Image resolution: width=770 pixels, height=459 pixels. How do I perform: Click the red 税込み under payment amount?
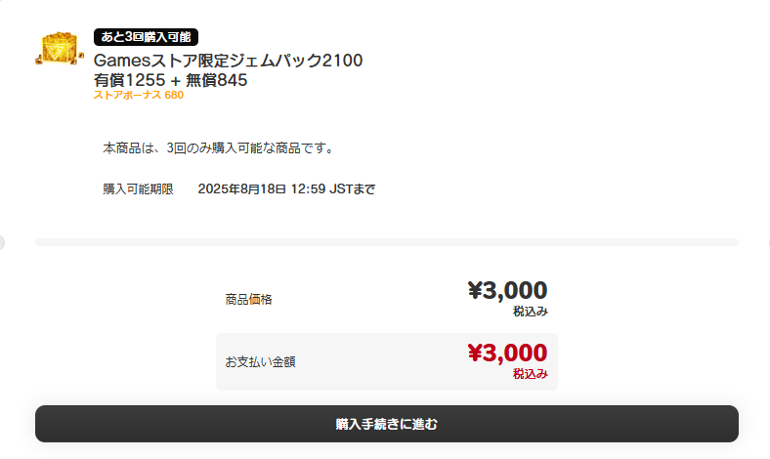pos(530,374)
